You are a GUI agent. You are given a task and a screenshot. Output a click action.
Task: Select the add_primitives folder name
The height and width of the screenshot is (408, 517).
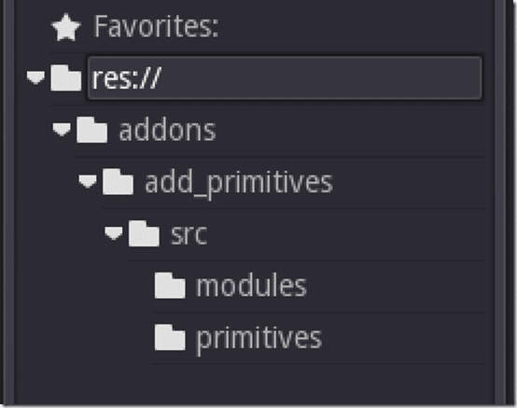tap(239, 183)
